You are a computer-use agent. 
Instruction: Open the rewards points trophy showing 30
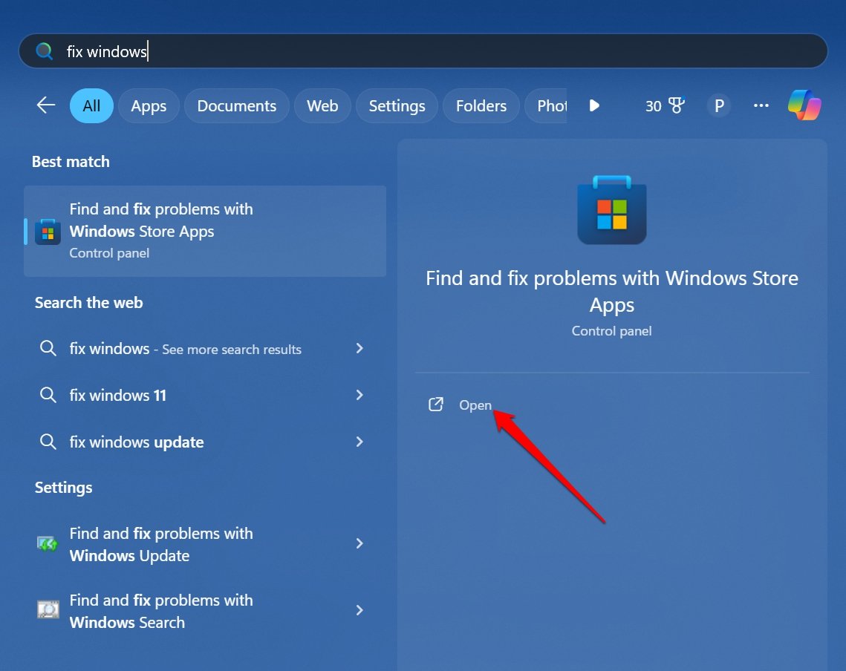click(x=665, y=105)
